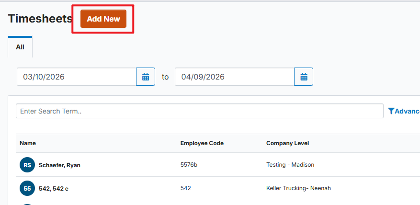The width and height of the screenshot is (420, 205).
Task: Click the 55 avatar circle
Action: pyautogui.click(x=27, y=188)
